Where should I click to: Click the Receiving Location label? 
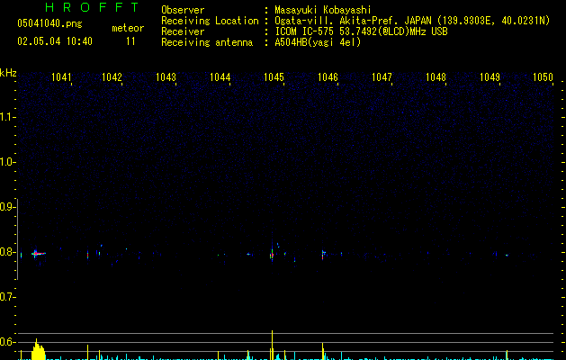(x=210, y=21)
